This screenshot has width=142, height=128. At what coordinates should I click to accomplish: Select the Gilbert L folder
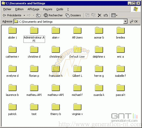77,71
